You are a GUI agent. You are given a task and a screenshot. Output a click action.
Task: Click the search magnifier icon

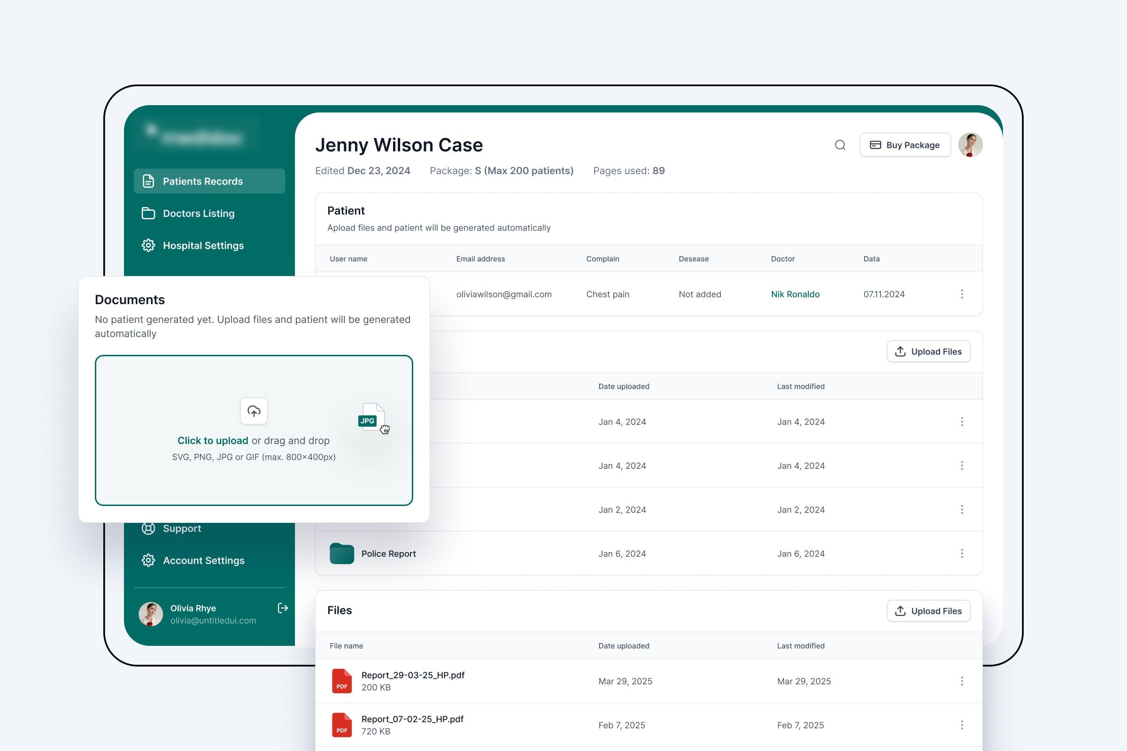pos(840,145)
